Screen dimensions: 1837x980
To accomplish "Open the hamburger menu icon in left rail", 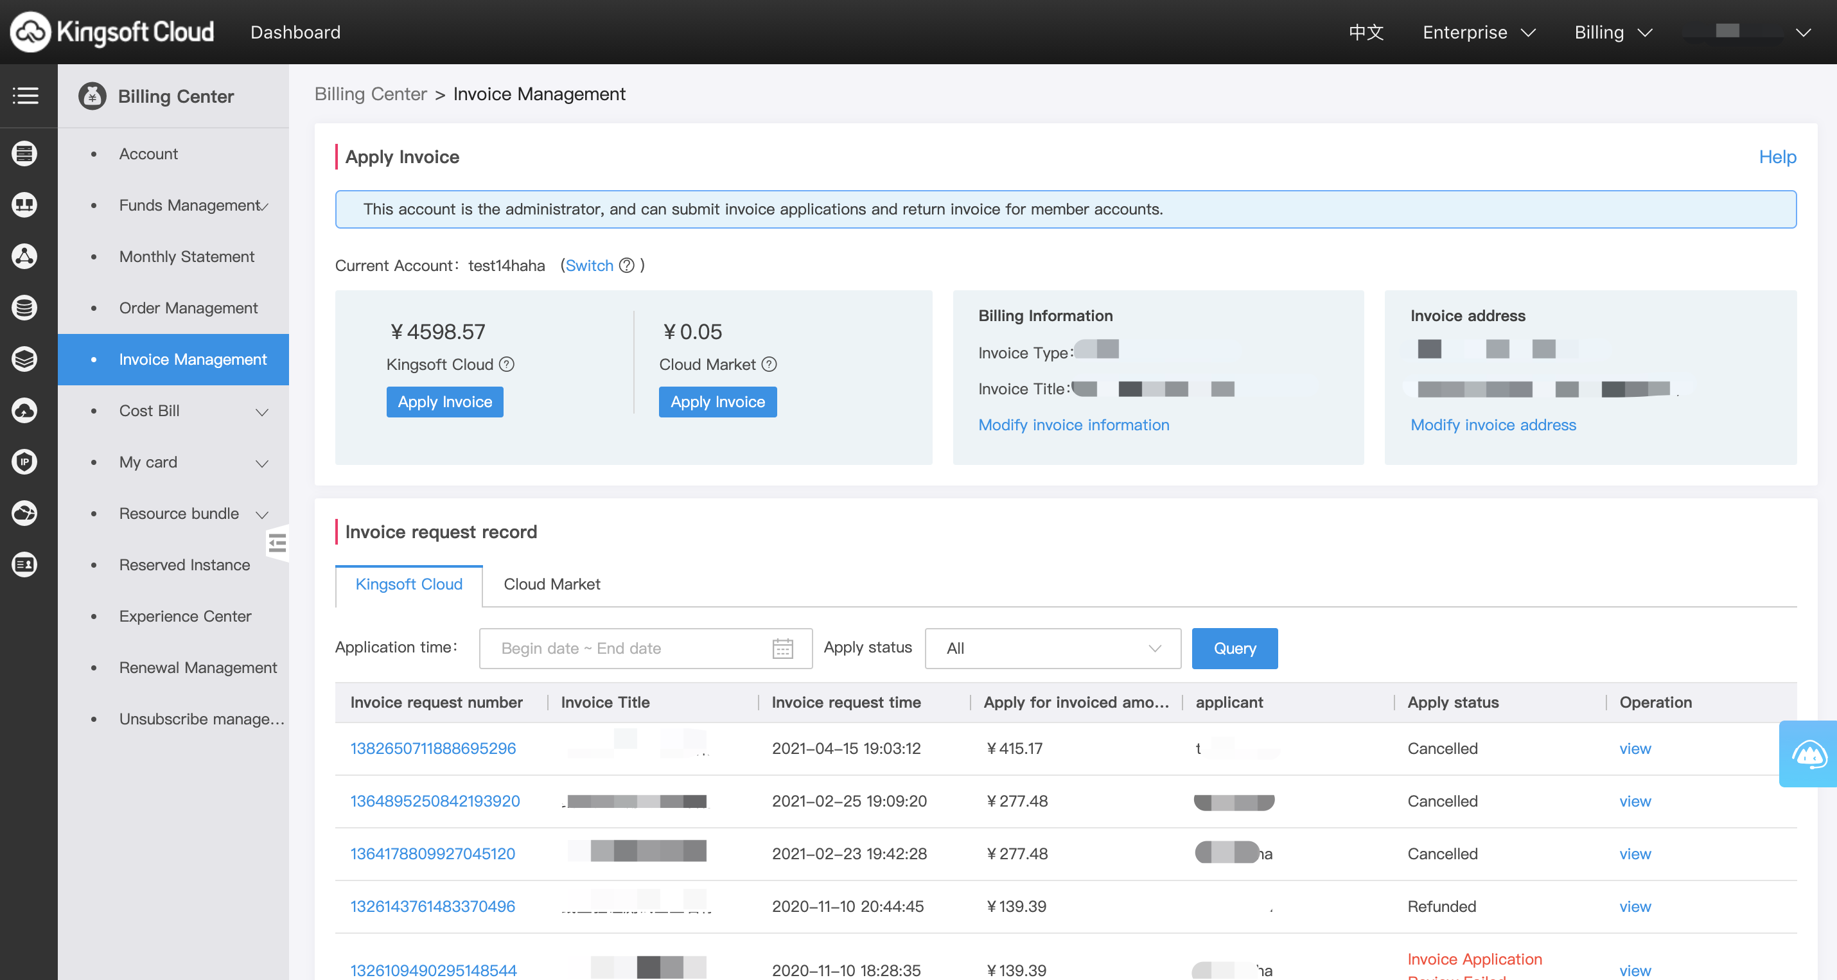I will point(25,96).
